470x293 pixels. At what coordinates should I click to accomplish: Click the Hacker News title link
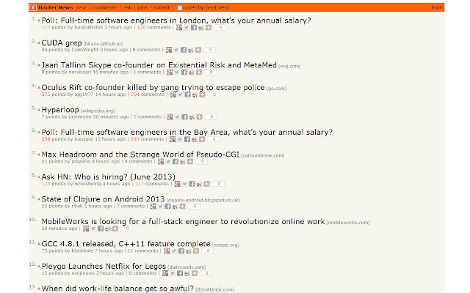(x=56, y=7)
